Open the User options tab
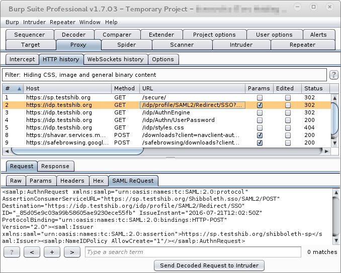Viewport: 341px width, 273px height. point(274,35)
